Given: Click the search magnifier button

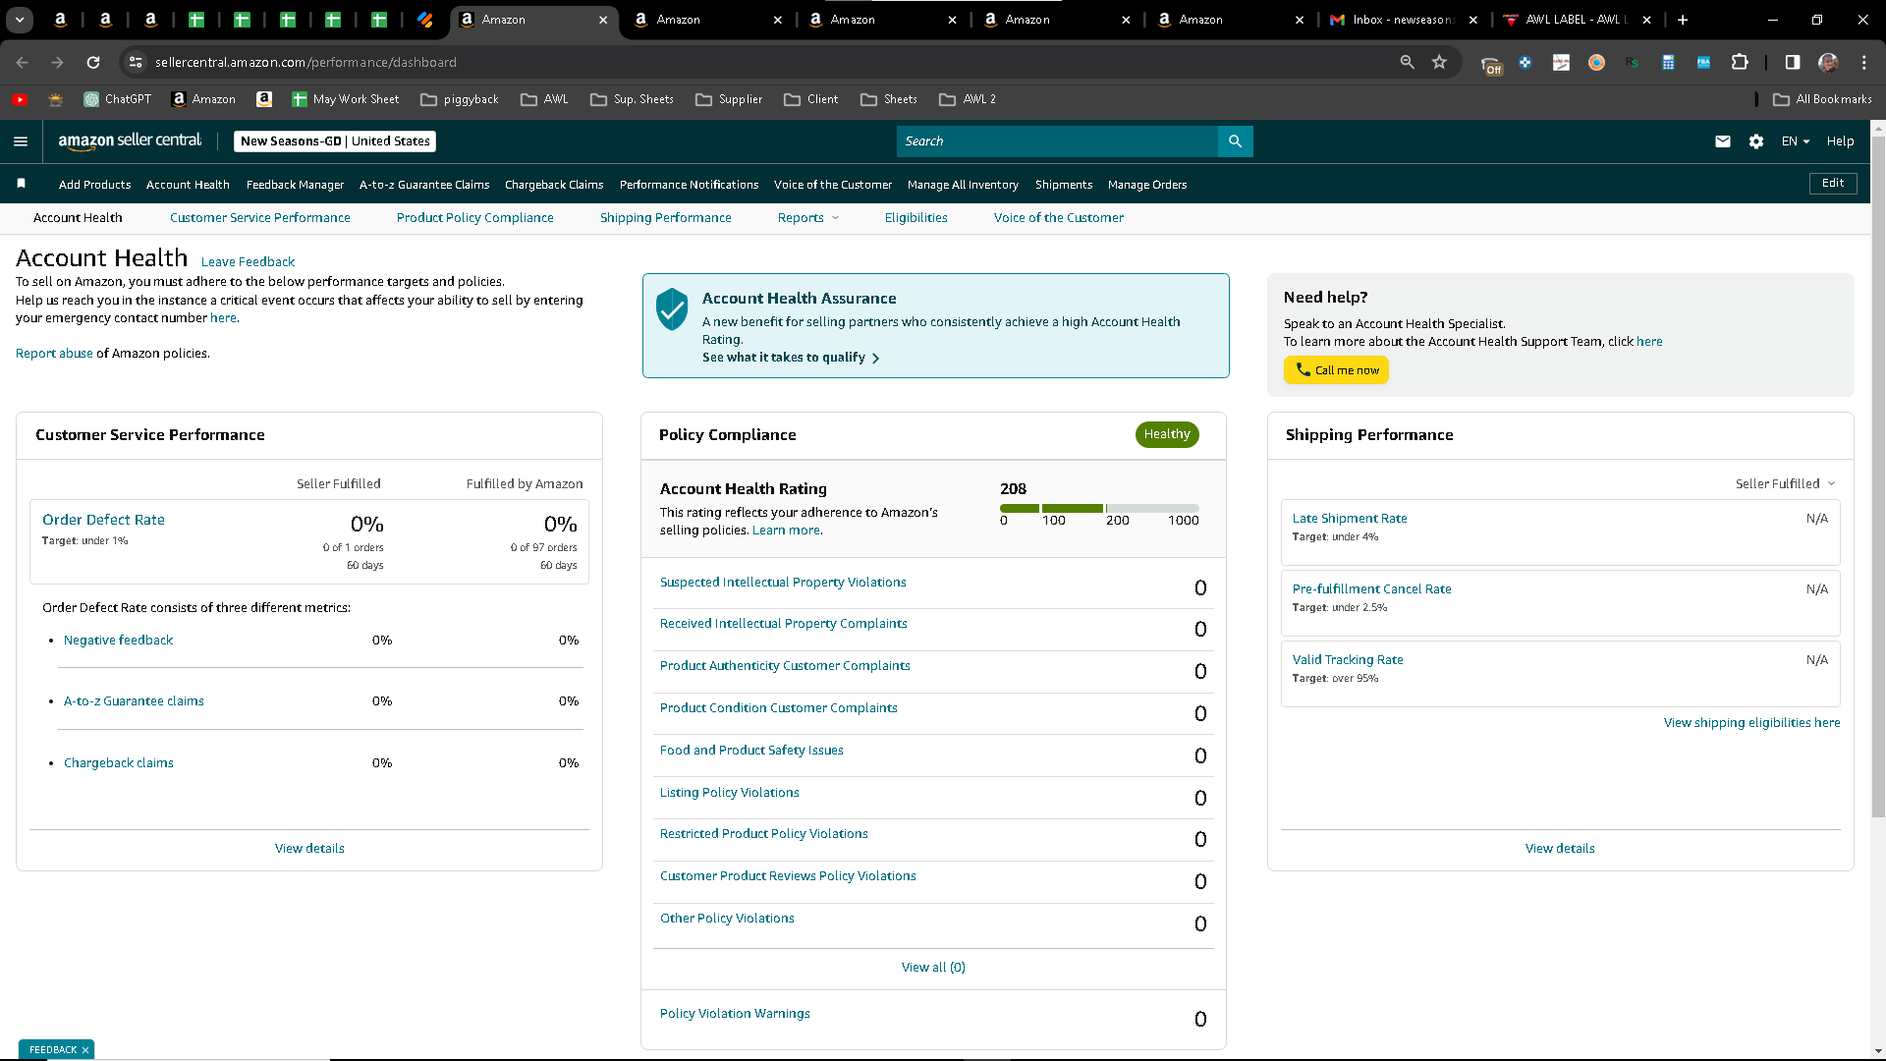Looking at the screenshot, I should [1235, 141].
